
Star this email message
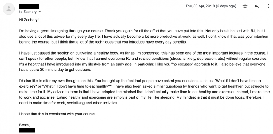[x=245, y=6]
